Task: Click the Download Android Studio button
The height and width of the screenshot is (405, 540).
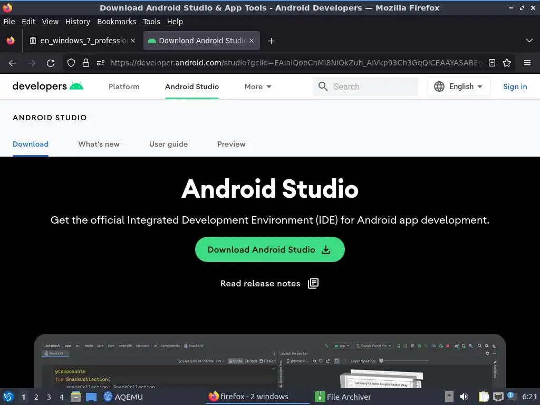Action: point(269,249)
